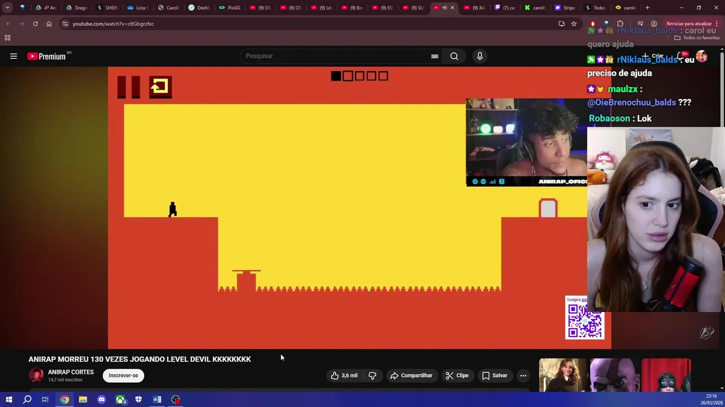Open Discord from the taskbar
Image resolution: width=725 pixels, height=407 pixels.
(101, 400)
